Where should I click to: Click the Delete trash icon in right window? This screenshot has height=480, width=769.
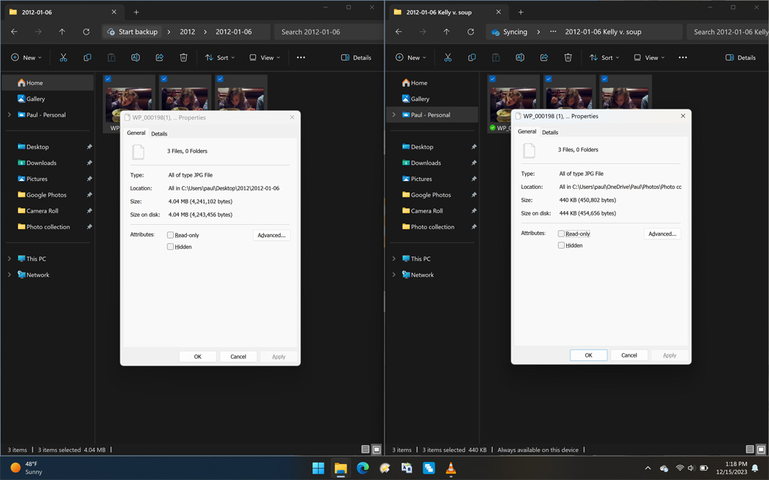[568, 58]
